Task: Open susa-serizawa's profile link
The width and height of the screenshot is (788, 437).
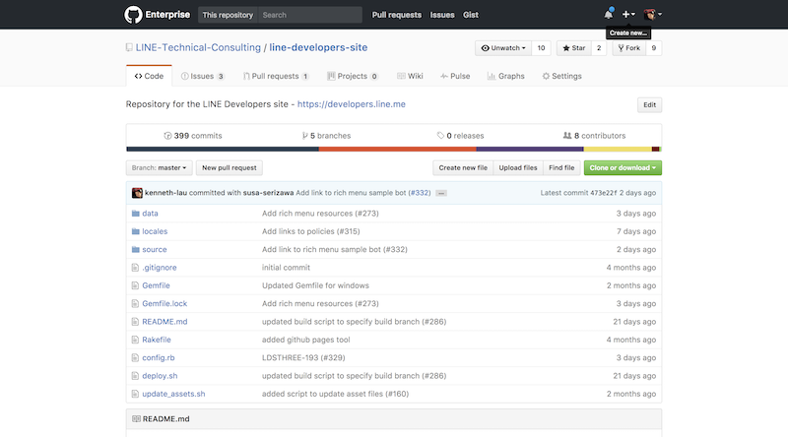Action: coord(268,193)
